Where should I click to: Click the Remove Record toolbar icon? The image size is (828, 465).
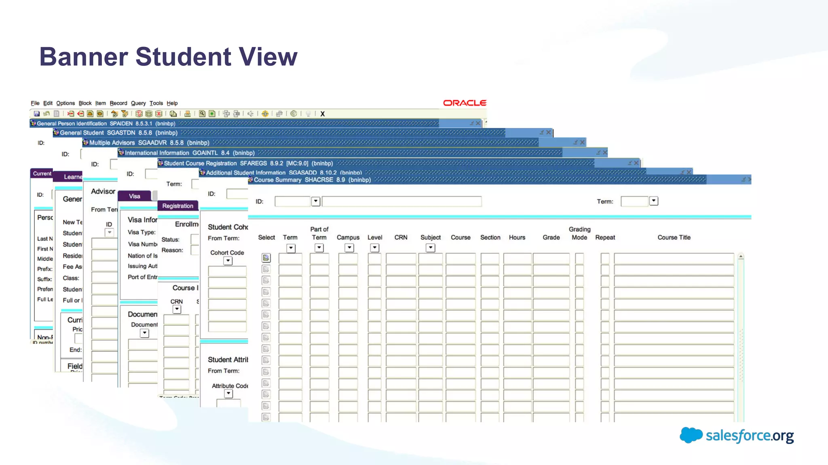coord(80,114)
